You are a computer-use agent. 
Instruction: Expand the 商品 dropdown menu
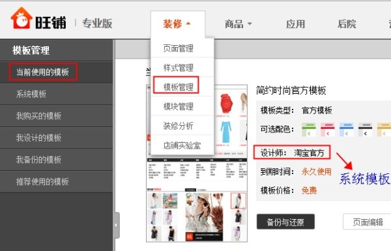238,24
